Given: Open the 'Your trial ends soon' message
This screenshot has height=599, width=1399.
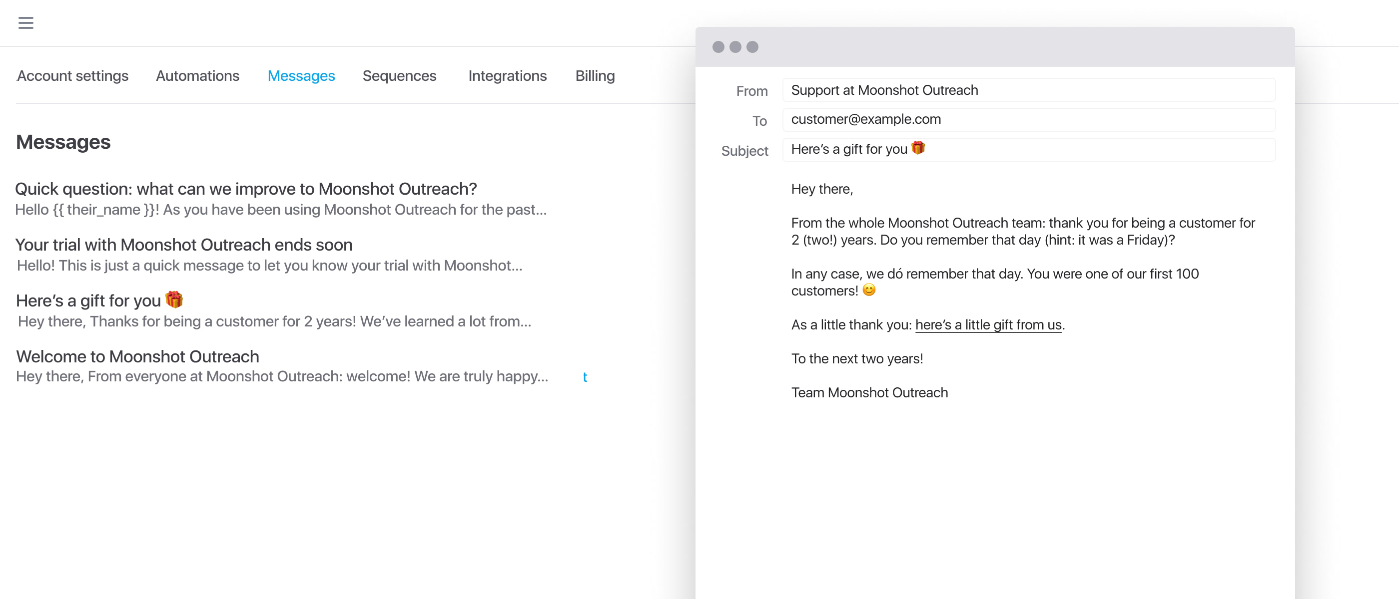Looking at the screenshot, I should pyautogui.click(x=183, y=245).
